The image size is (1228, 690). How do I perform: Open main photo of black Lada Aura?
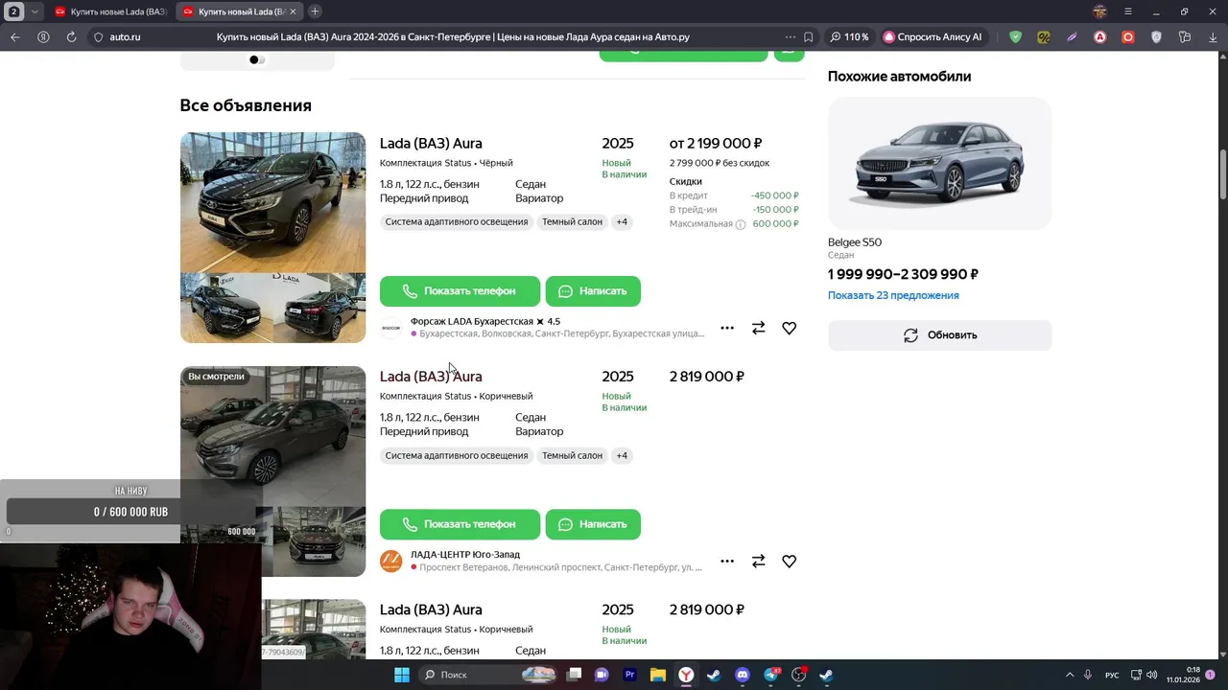tap(273, 202)
